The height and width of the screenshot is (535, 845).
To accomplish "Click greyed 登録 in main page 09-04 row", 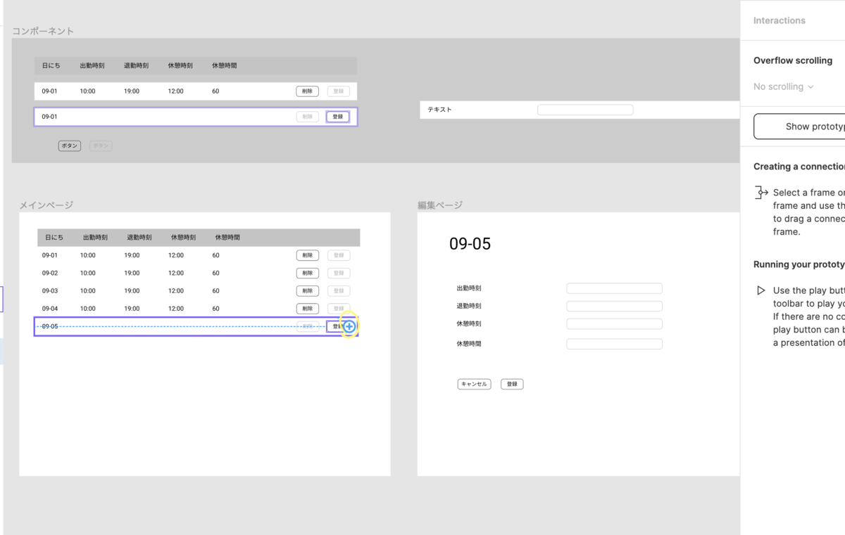I will 338,309.
